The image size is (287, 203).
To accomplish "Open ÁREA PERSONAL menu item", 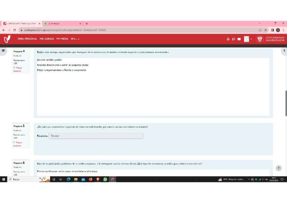I will [x=27, y=39].
